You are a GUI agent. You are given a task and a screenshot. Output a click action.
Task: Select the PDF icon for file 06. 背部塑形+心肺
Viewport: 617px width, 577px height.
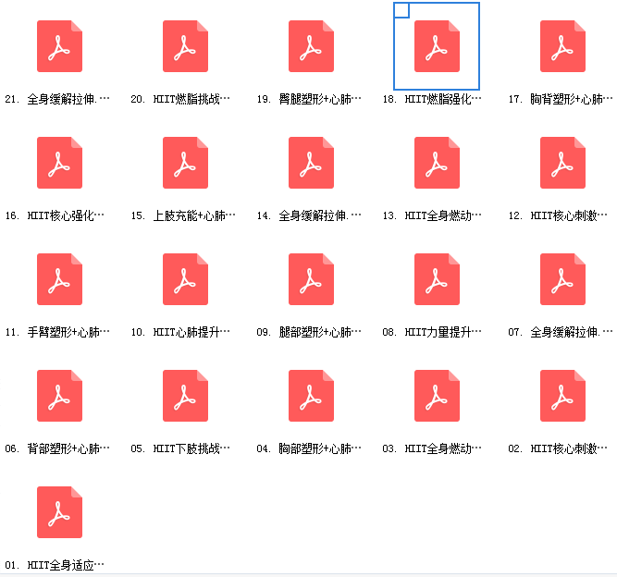coord(59,396)
